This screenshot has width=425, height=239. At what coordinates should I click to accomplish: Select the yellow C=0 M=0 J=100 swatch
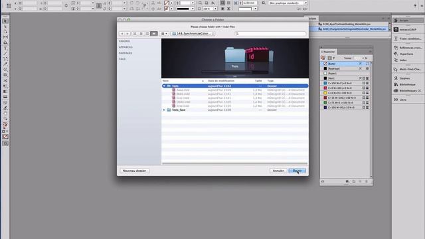point(345,93)
